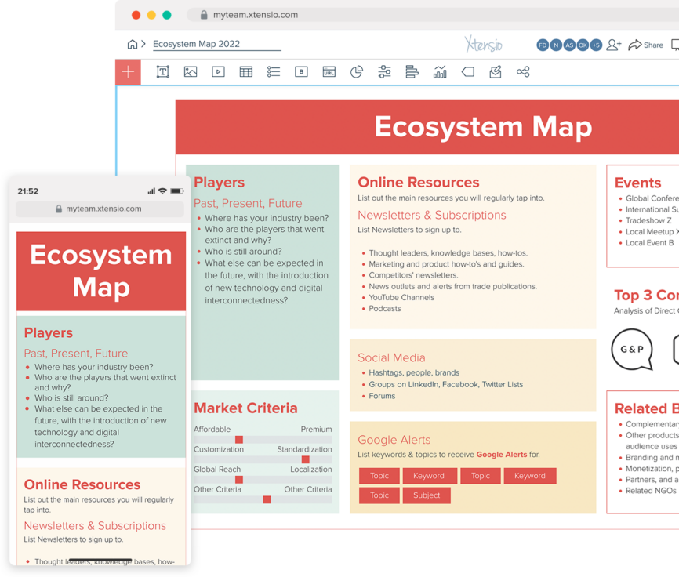This screenshot has width=679, height=577.
Task: Click the Share network icon on the toolbar
Action: [x=523, y=71]
